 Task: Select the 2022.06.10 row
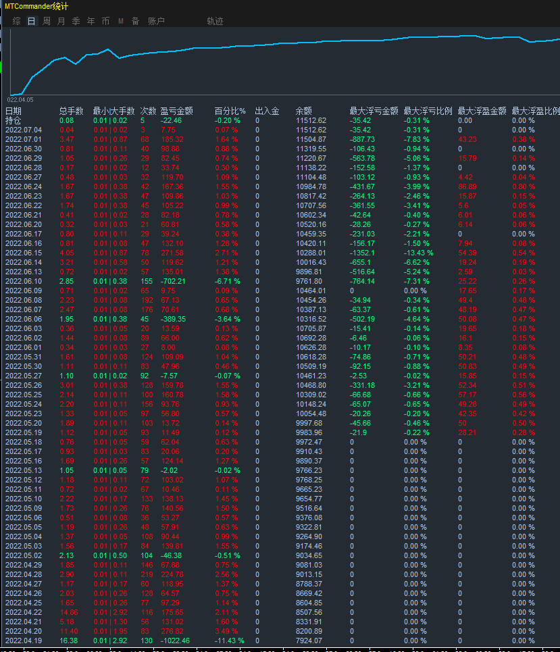[x=23, y=281]
